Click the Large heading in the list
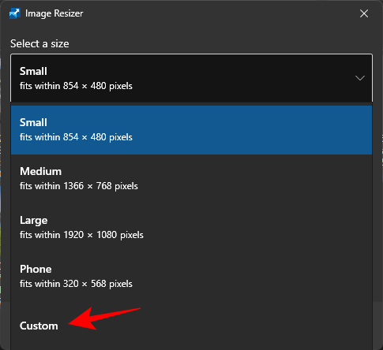Screen dimensions: 383x350 34,221
